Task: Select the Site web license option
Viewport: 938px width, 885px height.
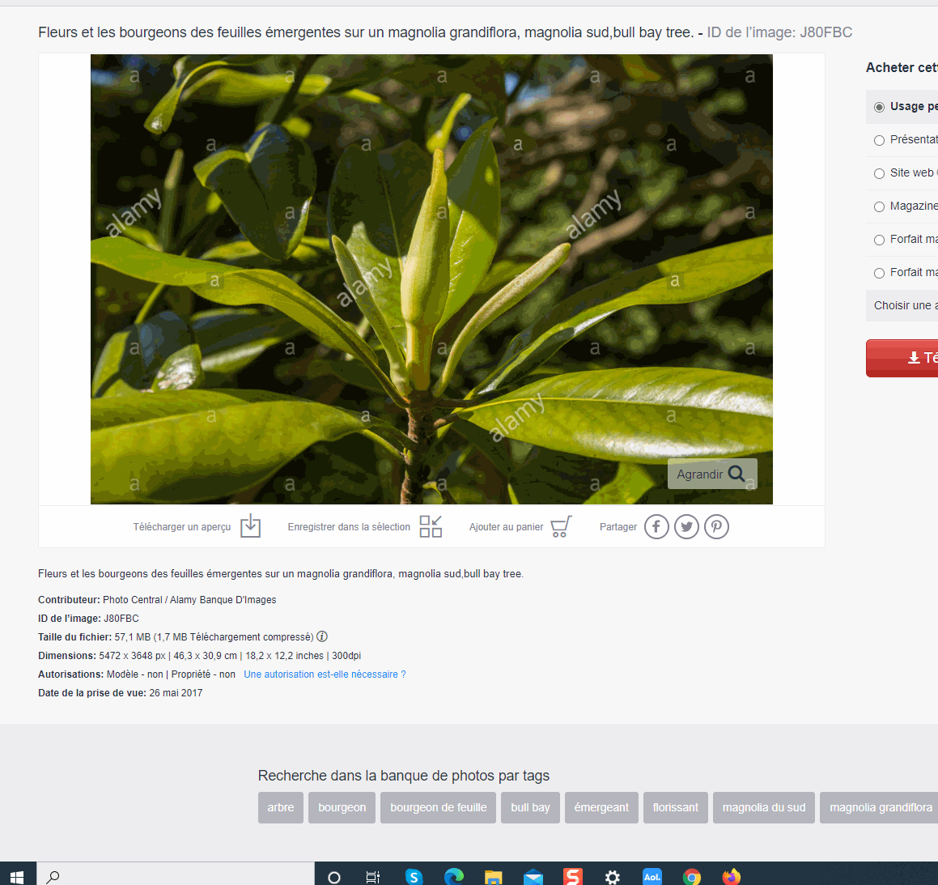Action: (x=880, y=173)
